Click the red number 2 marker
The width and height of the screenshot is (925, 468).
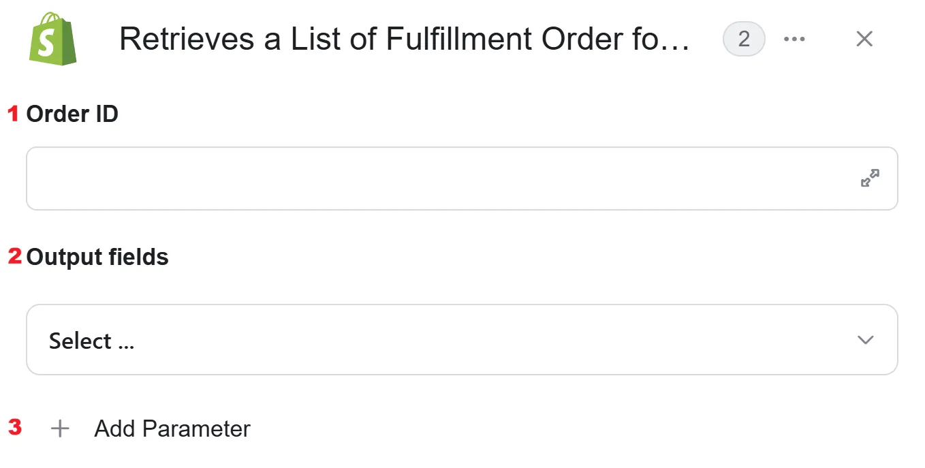pyautogui.click(x=14, y=257)
